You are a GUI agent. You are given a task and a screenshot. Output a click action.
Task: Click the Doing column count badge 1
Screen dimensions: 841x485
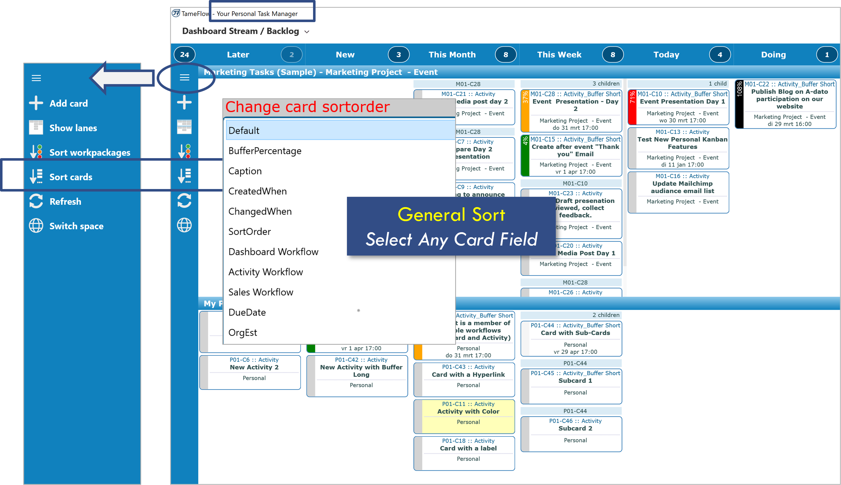point(826,55)
